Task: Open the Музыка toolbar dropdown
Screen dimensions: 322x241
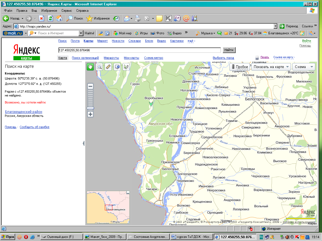Action: click(205, 33)
